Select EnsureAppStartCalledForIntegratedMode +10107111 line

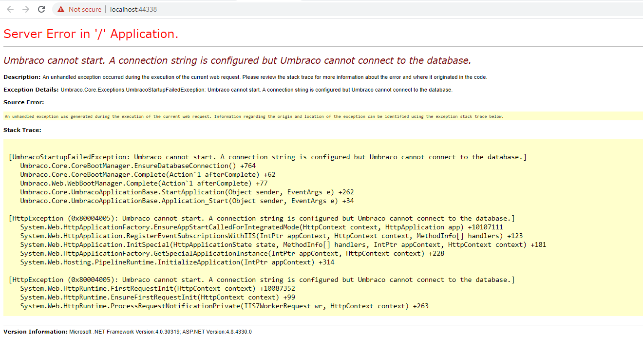click(262, 227)
